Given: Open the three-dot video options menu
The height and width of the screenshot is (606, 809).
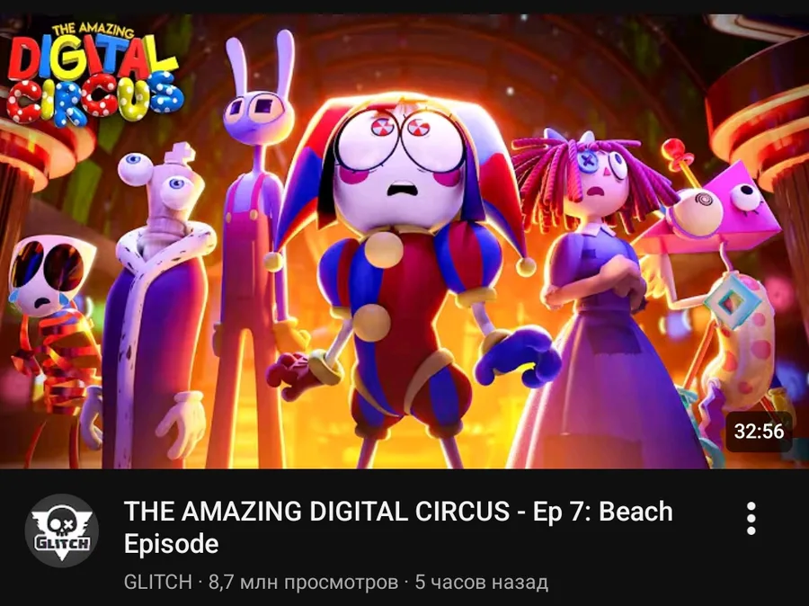Looking at the screenshot, I should click(751, 518).
